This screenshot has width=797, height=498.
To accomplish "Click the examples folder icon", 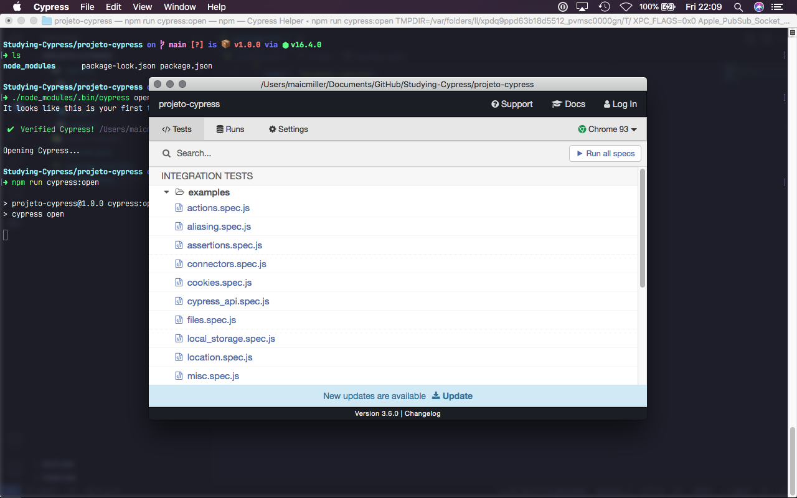I will pos(179,192).
